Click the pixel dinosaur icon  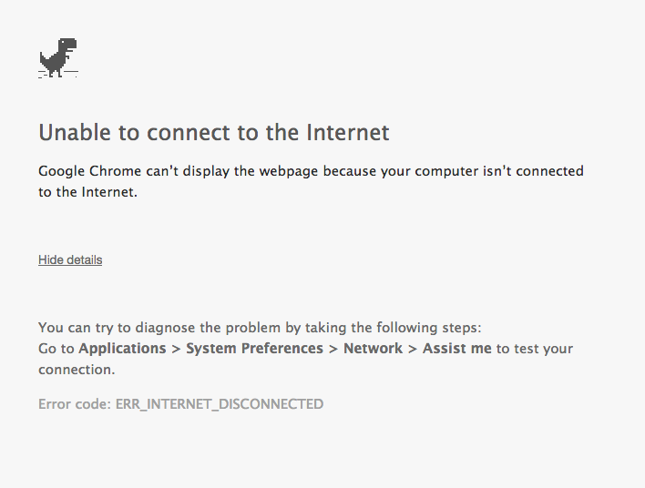click(x=58, y=57)
